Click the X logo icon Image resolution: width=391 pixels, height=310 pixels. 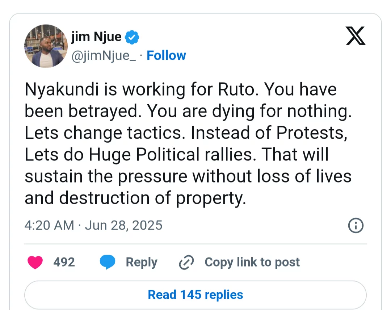pyautogui.click(x=356, y=36)
